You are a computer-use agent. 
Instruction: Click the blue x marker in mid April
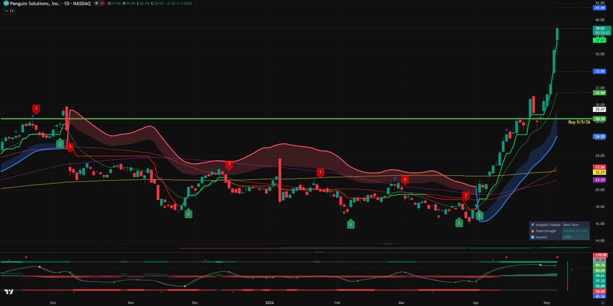click(507, 130)
